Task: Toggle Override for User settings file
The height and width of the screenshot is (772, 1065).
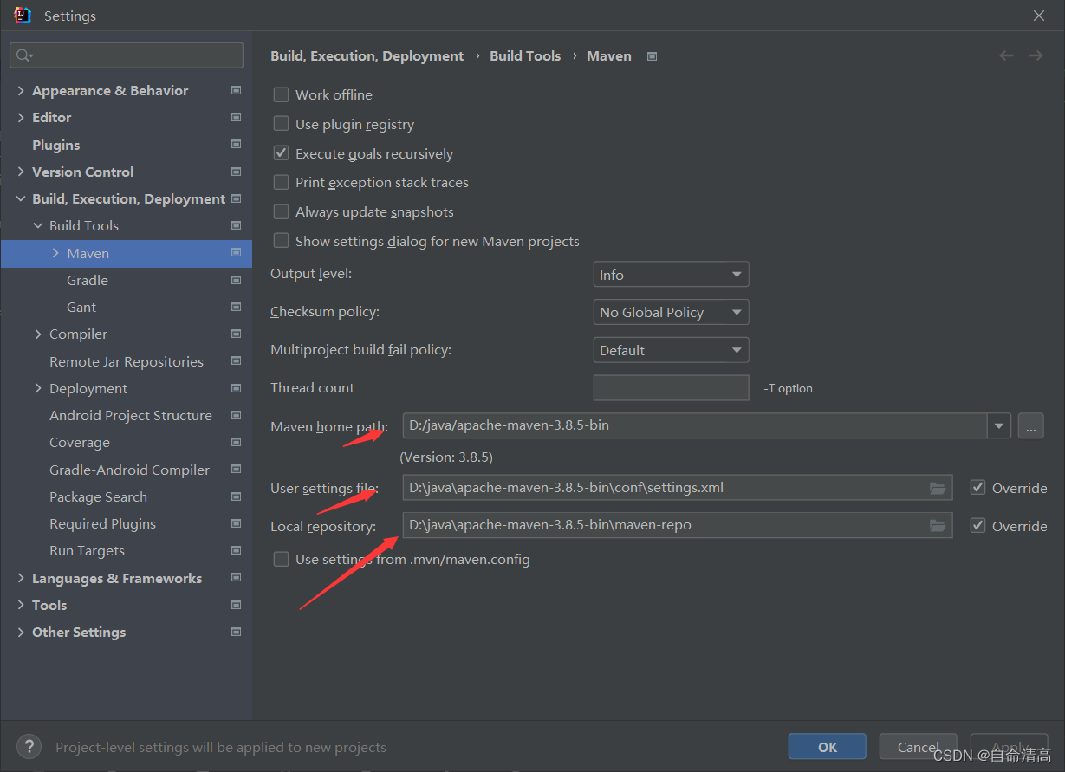Action: pos(978,488)
